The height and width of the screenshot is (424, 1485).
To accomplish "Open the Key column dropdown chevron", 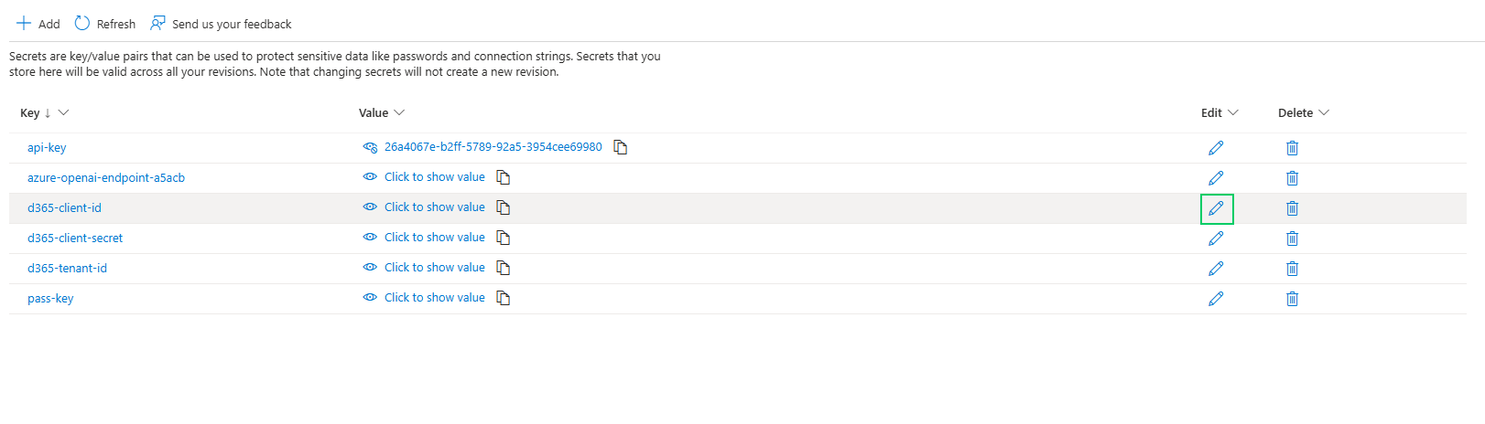I will pyautogui.click(x=63, y=113).
